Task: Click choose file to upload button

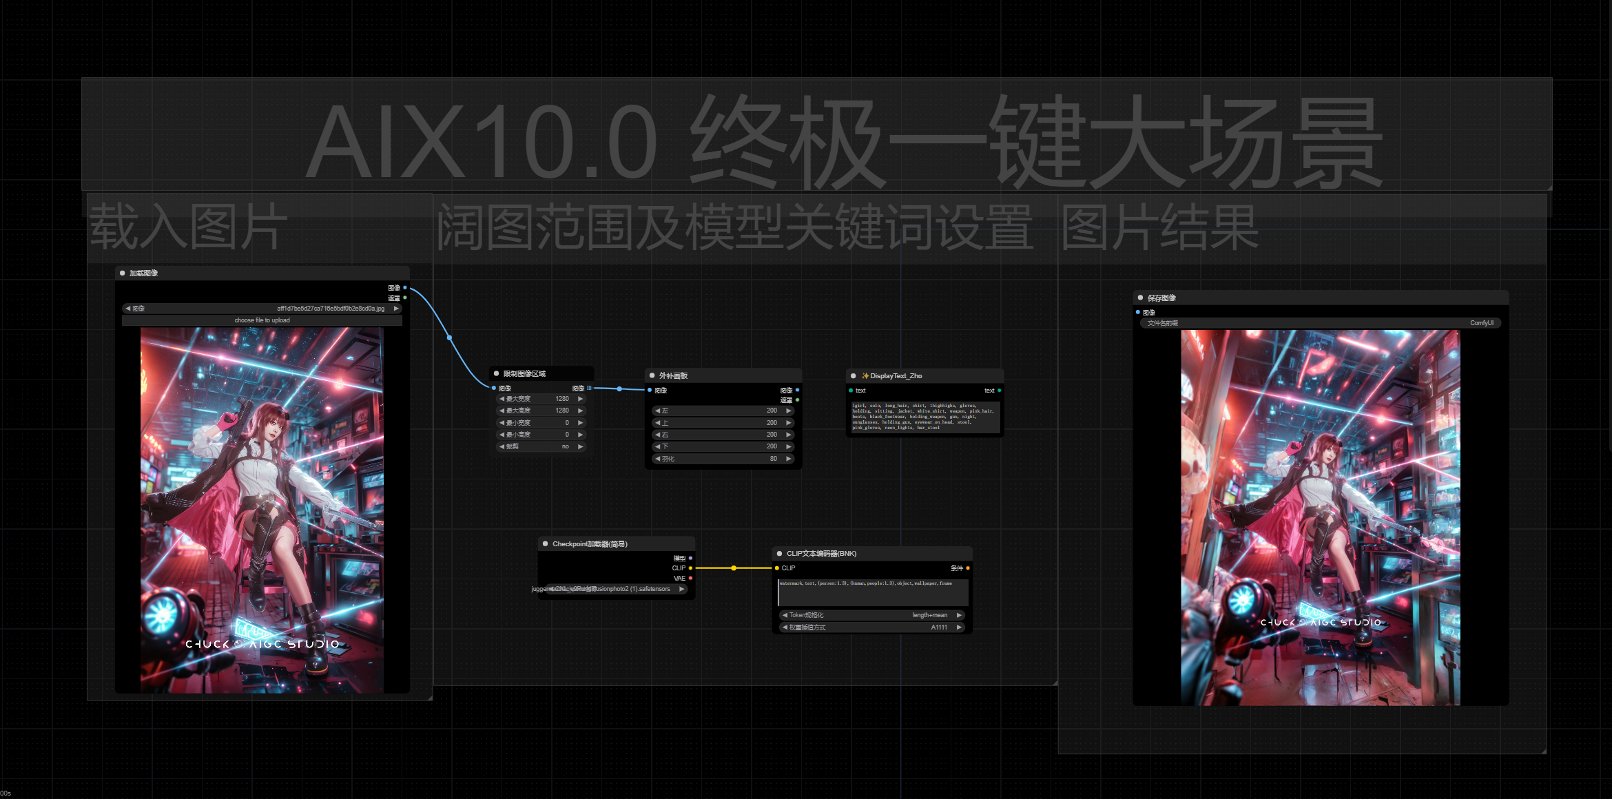Action: point(262,321)
